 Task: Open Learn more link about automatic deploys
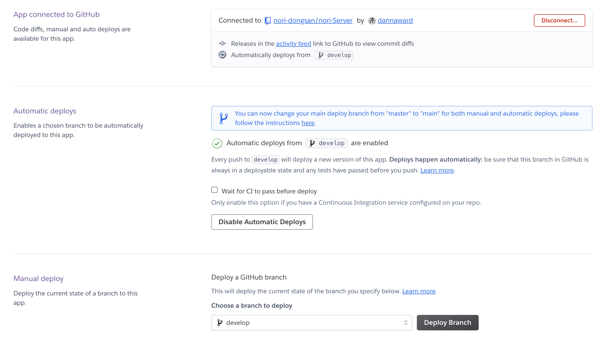click(x=437, y=170)
